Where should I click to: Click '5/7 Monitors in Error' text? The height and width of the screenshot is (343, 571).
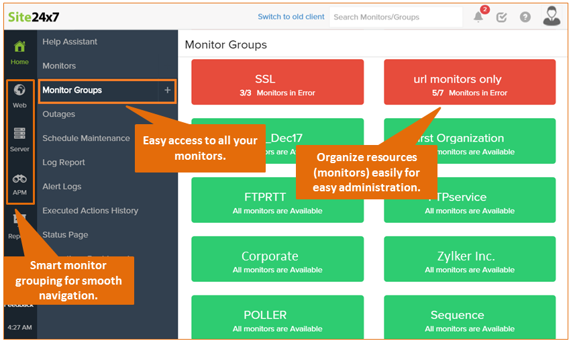click(x=470, y=93)
